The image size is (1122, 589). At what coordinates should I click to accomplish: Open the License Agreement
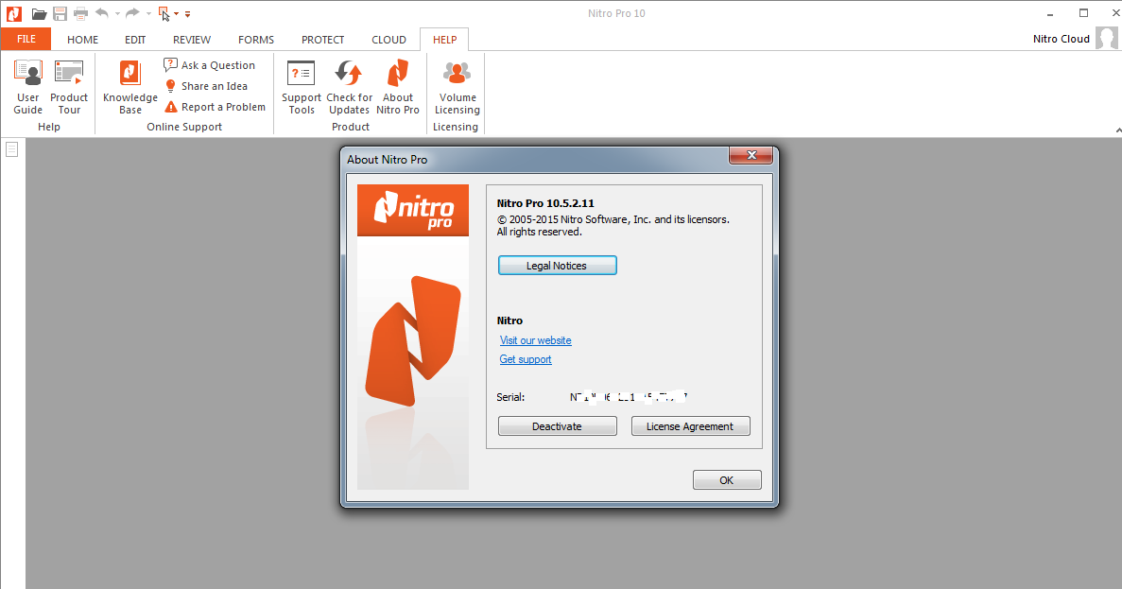(691, 425)
